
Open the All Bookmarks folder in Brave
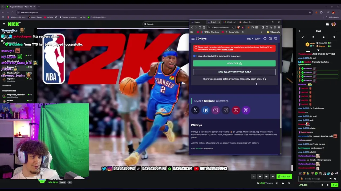click(273, 32)
